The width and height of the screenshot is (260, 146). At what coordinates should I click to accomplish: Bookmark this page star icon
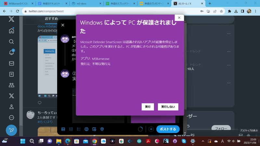coord(221,11)
